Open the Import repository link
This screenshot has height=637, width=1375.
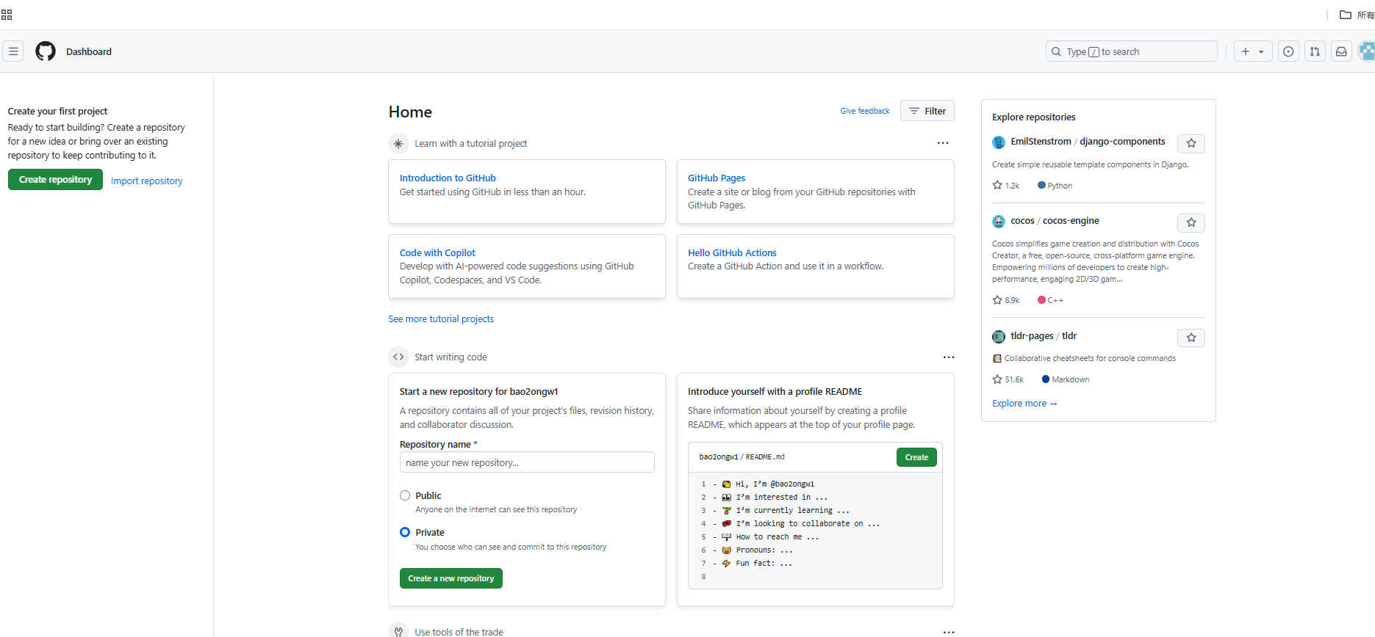pyautogui.click(x=147, y=181)
